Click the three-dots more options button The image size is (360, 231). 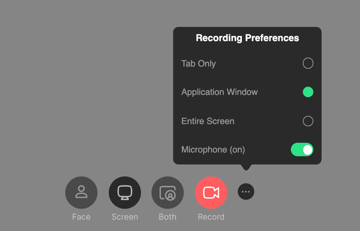246,192
